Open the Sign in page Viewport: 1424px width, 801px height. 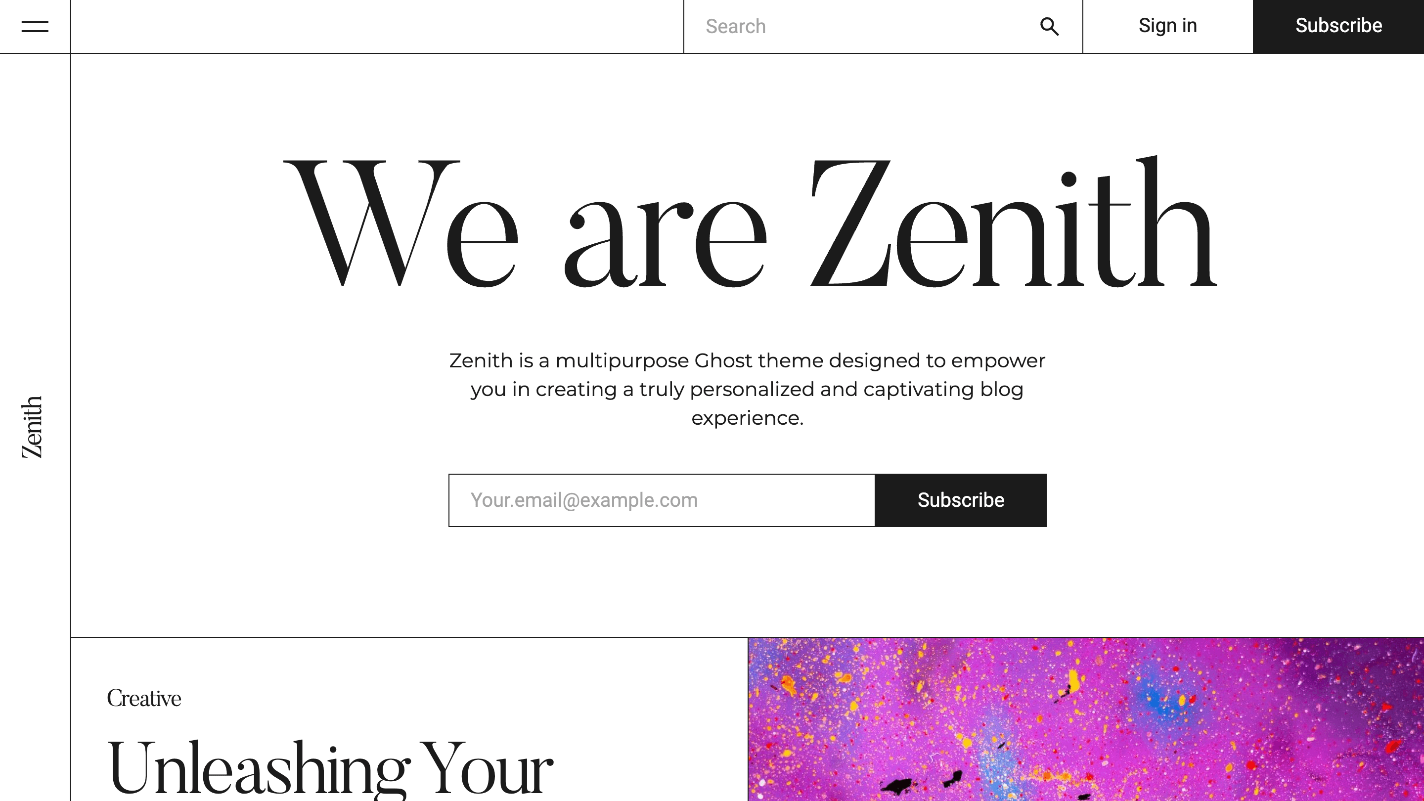(x=1167, y=26)
